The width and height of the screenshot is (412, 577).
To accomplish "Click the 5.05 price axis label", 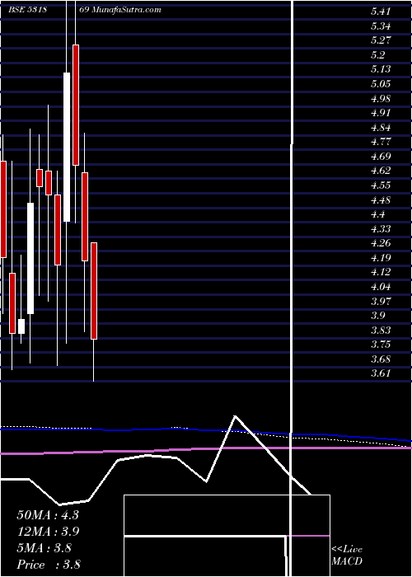I will 381,84.
